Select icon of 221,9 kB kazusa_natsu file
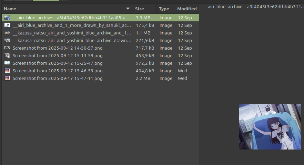The image size is (304, 165). (x=7, y=40)
